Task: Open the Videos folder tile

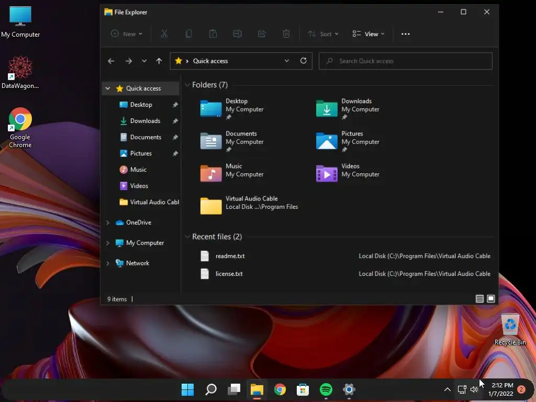Action: pyautogui.click(x=348, y=173)
